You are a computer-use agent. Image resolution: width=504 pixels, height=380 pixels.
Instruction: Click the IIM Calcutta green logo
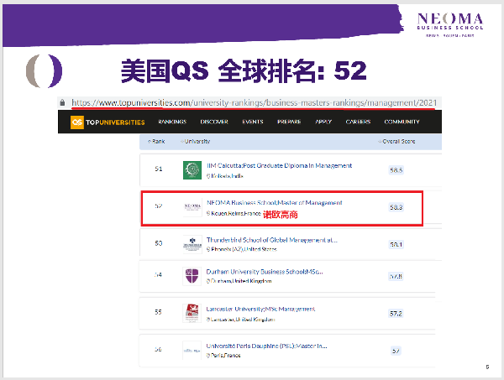(192, 170)
